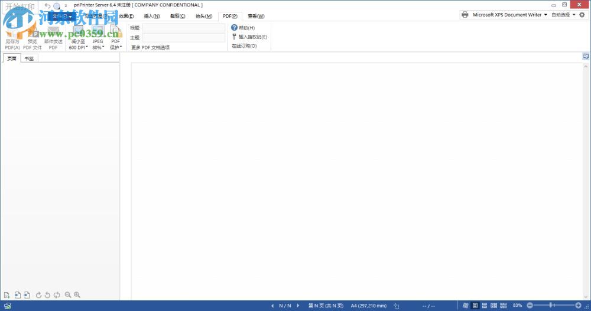Click the add new page icon in the thumbnail panel
591x311 pixels.
click(7, 295)
